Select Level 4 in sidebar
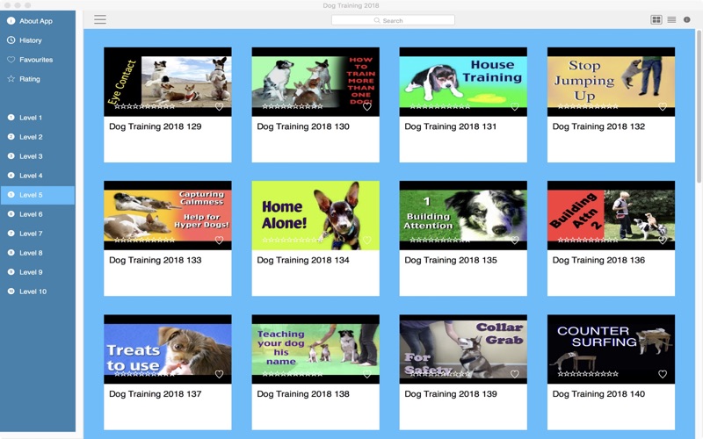Screen dimensions: 703x439 (x=38, y=176)
